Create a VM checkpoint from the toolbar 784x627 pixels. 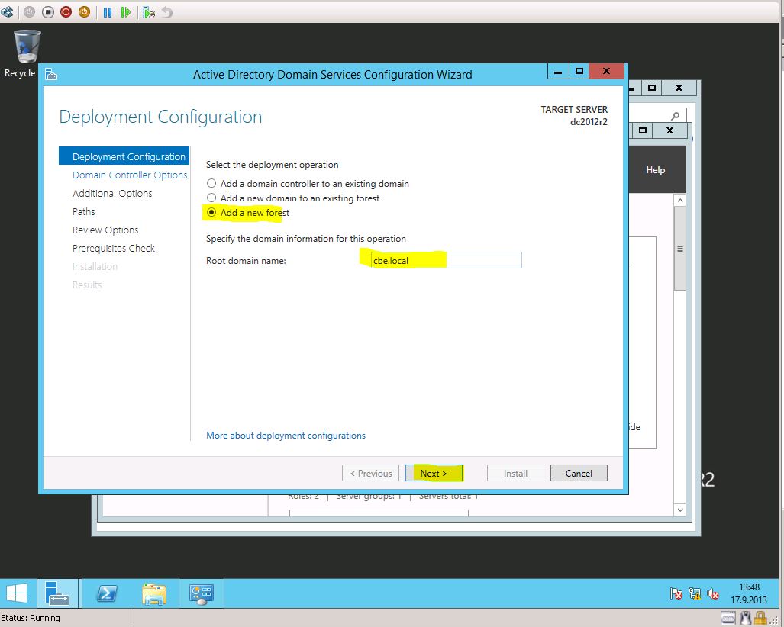(149, 12)
